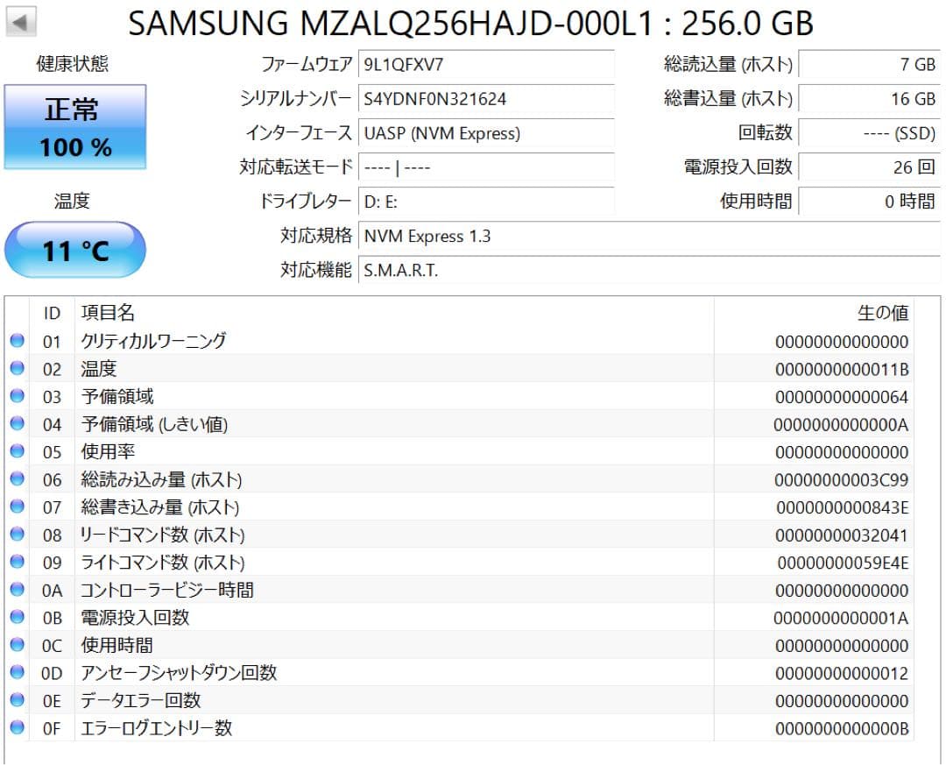Image resolution: width=946 pixels, height=765 pixels.
Task: Toggle the status light for データエラー回数
Action: (x=16, y=700)
